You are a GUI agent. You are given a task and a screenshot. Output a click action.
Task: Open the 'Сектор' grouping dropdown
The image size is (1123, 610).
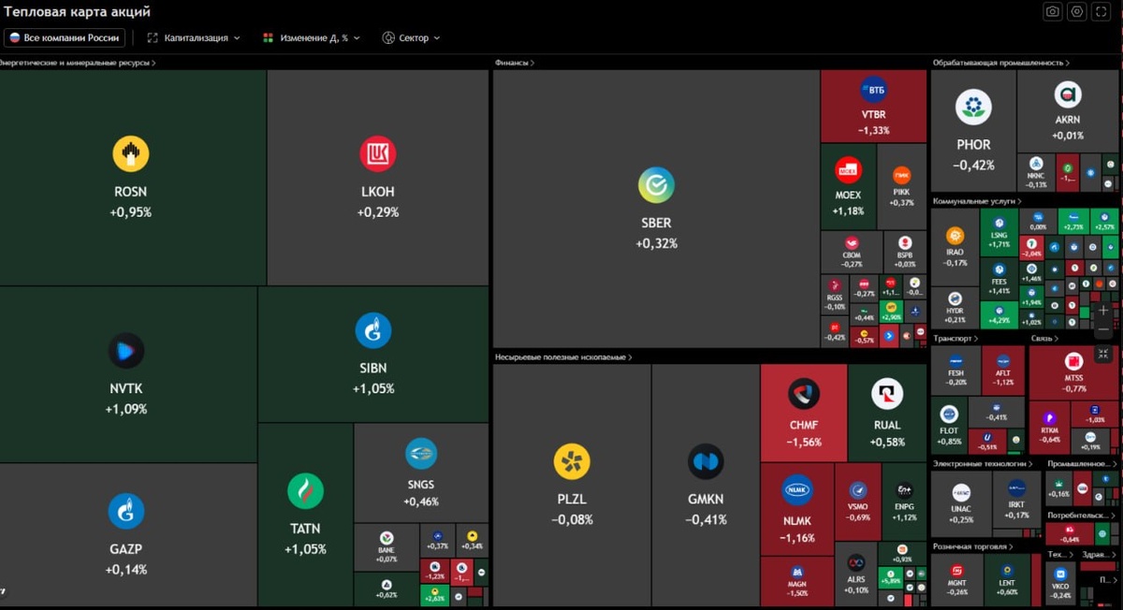(x=411, y=38)
